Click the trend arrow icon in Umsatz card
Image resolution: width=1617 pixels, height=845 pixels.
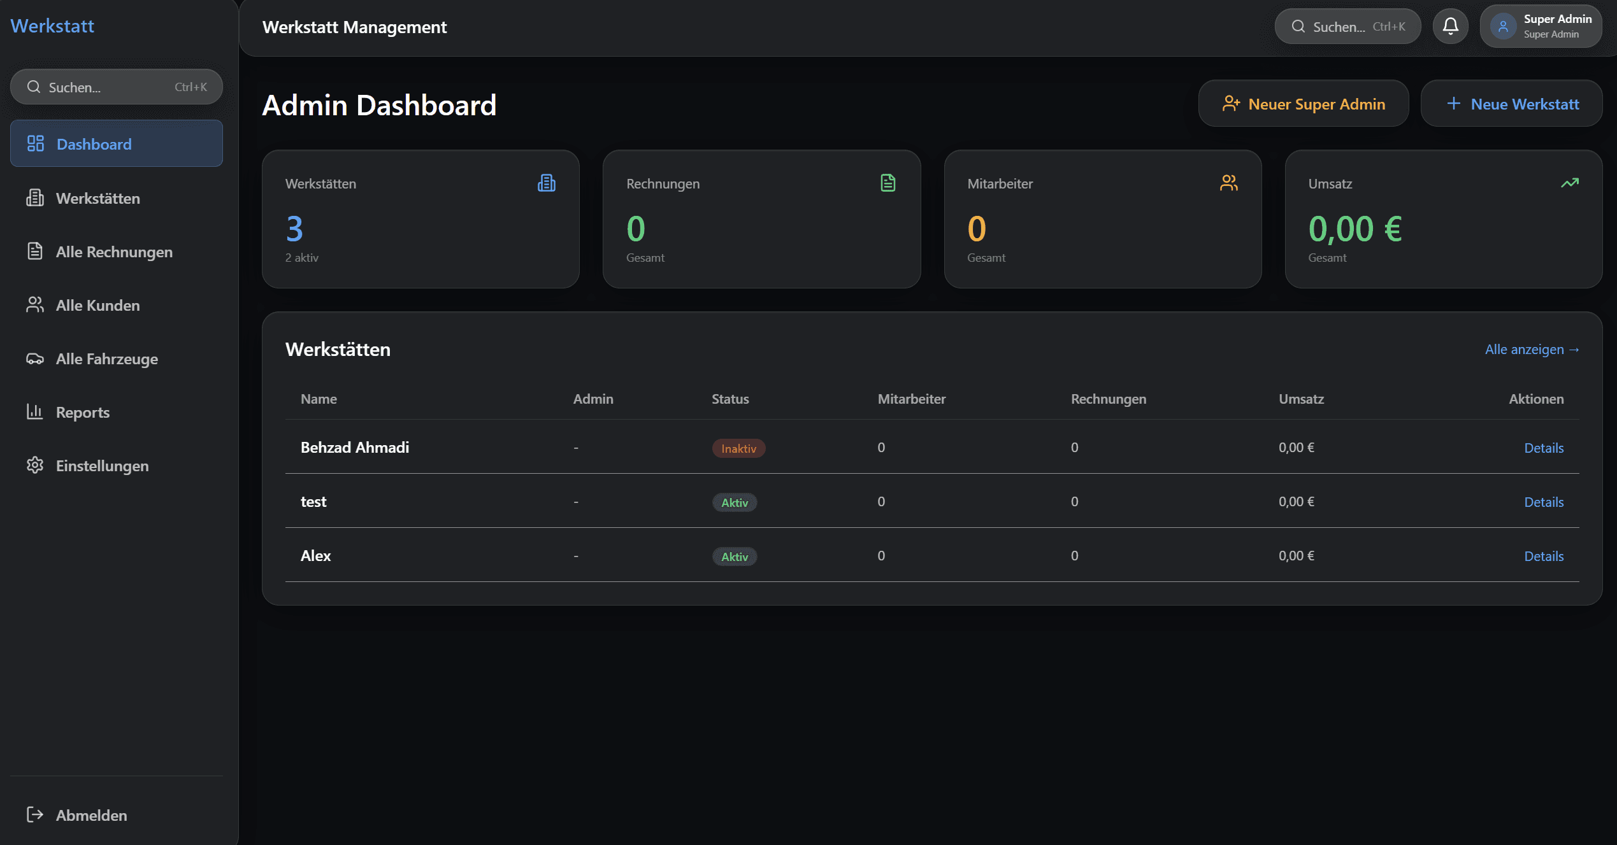coord(1569,183)
